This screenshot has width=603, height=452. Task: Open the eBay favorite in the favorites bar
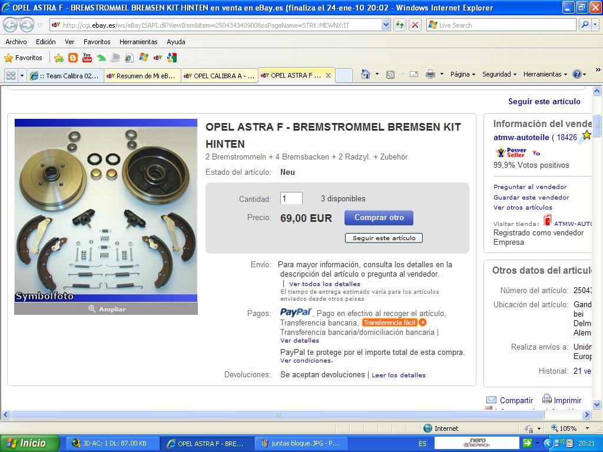point(158,58)
